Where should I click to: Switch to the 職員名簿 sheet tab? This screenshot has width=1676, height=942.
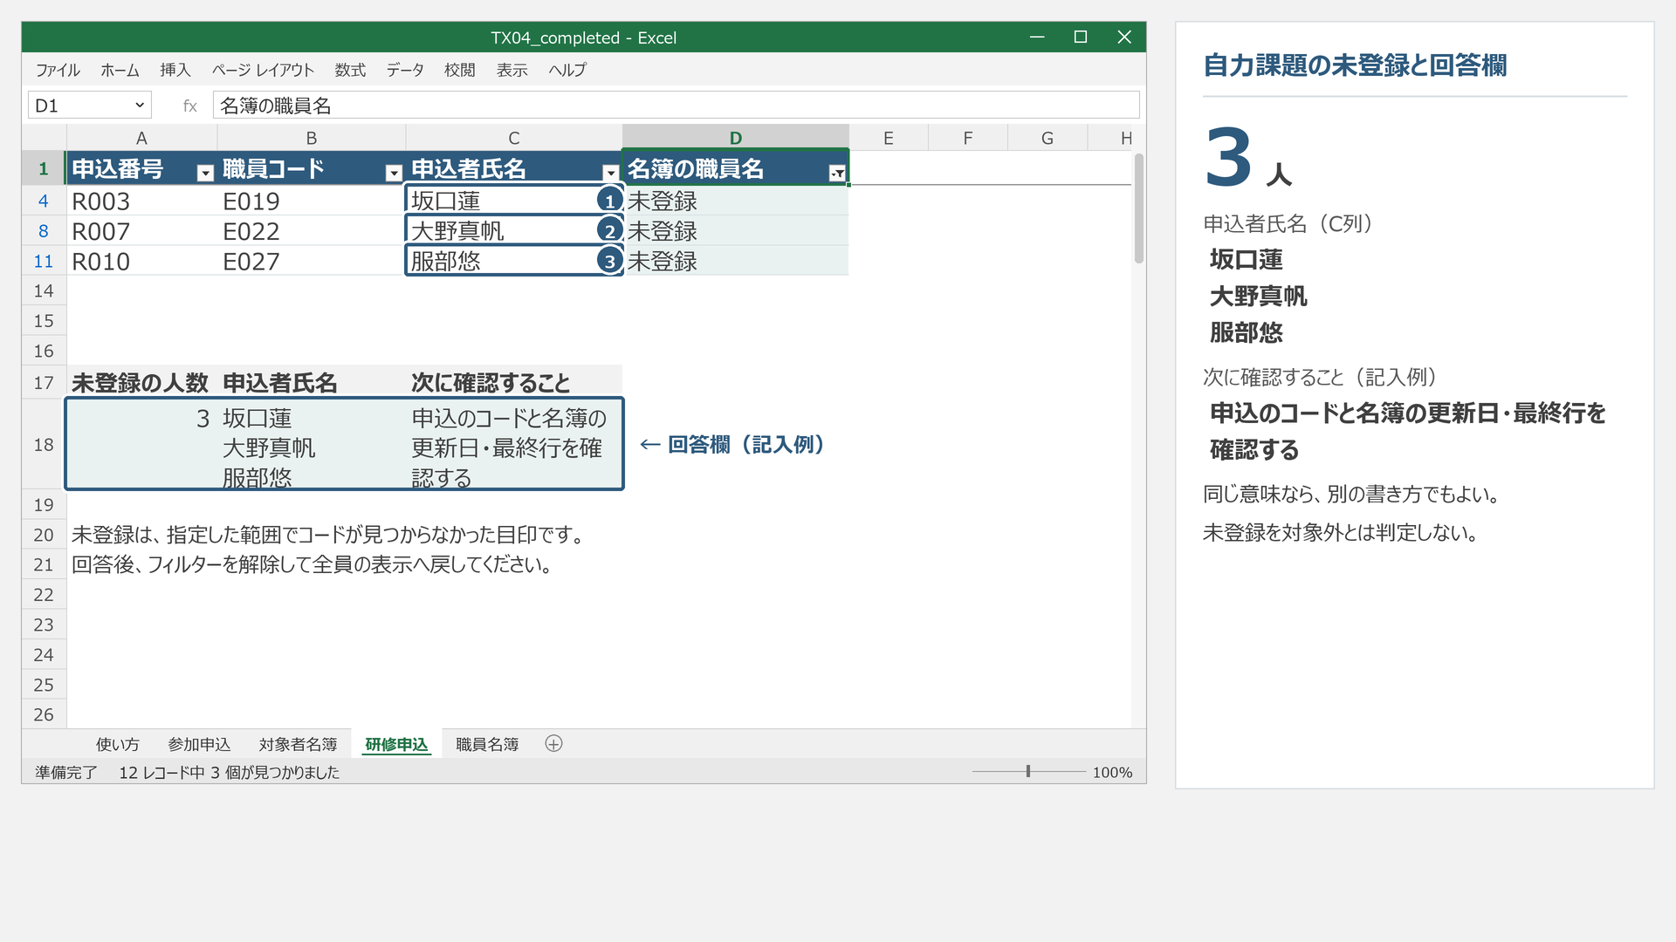[x=487, y=744]
